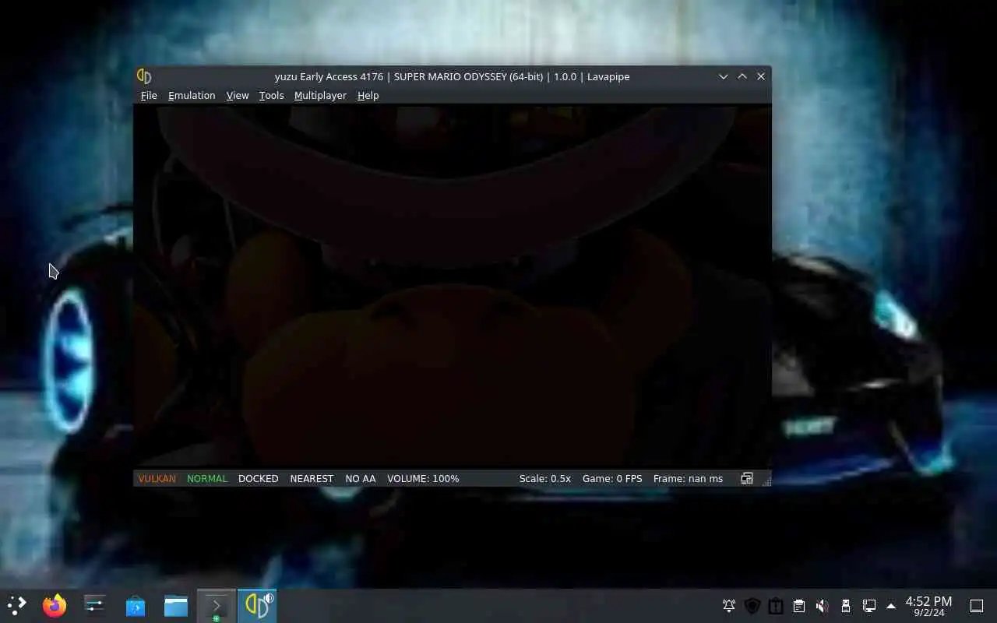Click the yuzu logo in title bar
Screen dimensions: 997x623
144,76
